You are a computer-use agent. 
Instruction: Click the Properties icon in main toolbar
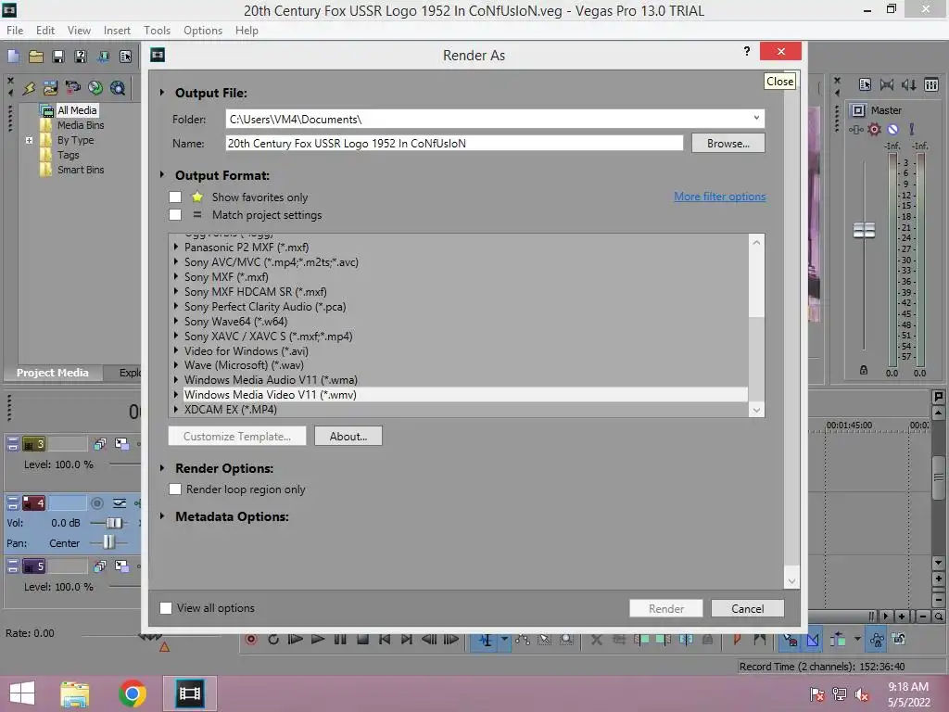click(125, 57)
